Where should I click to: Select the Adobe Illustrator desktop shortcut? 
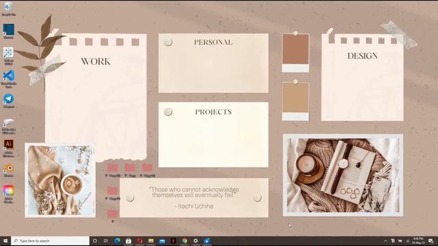click(8, 148)
